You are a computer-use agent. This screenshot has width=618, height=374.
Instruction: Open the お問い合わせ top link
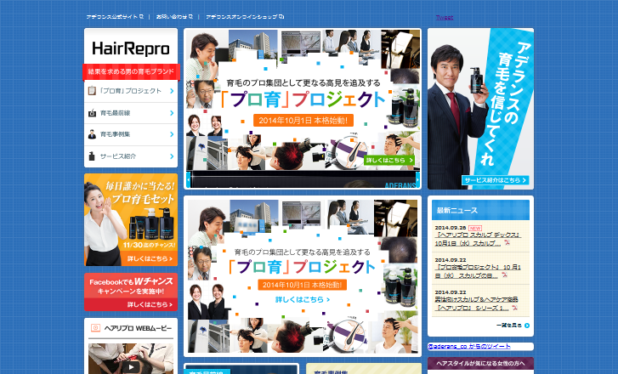click(x=172, y=16)
